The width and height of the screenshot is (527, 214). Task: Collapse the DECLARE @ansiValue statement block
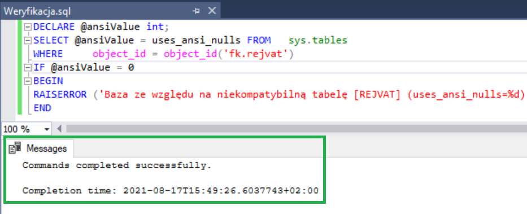(x=28, y=27)
